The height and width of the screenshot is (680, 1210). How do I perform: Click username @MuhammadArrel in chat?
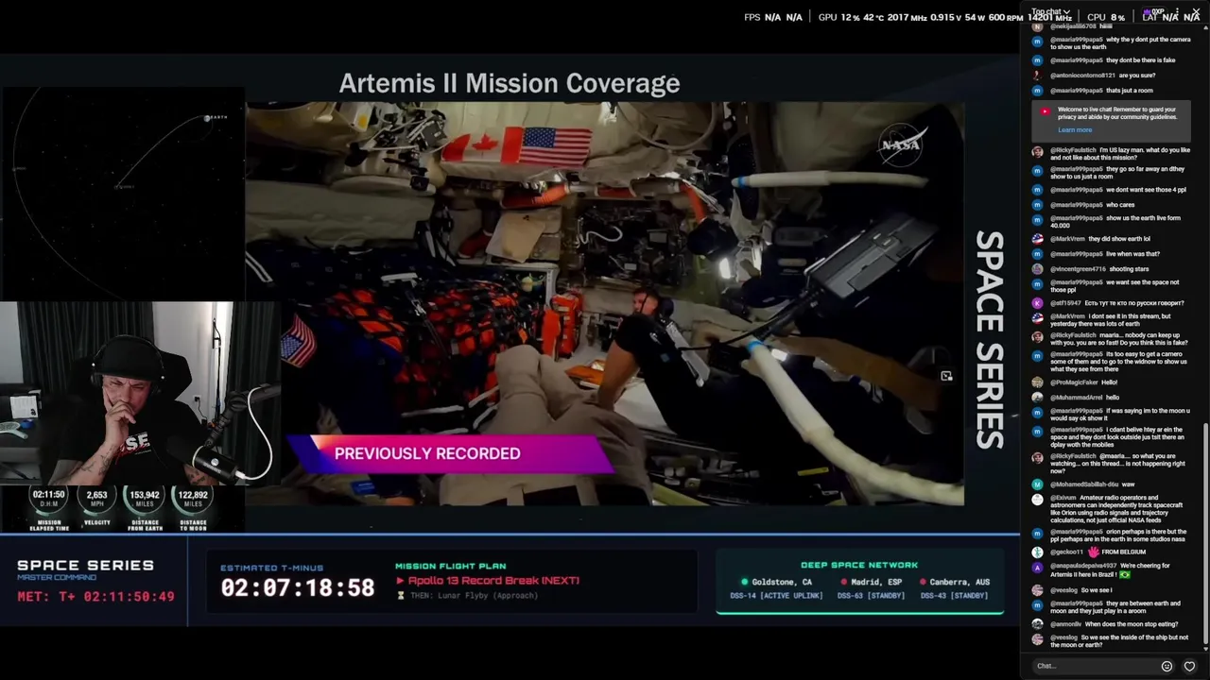[x=1076, y=398]
